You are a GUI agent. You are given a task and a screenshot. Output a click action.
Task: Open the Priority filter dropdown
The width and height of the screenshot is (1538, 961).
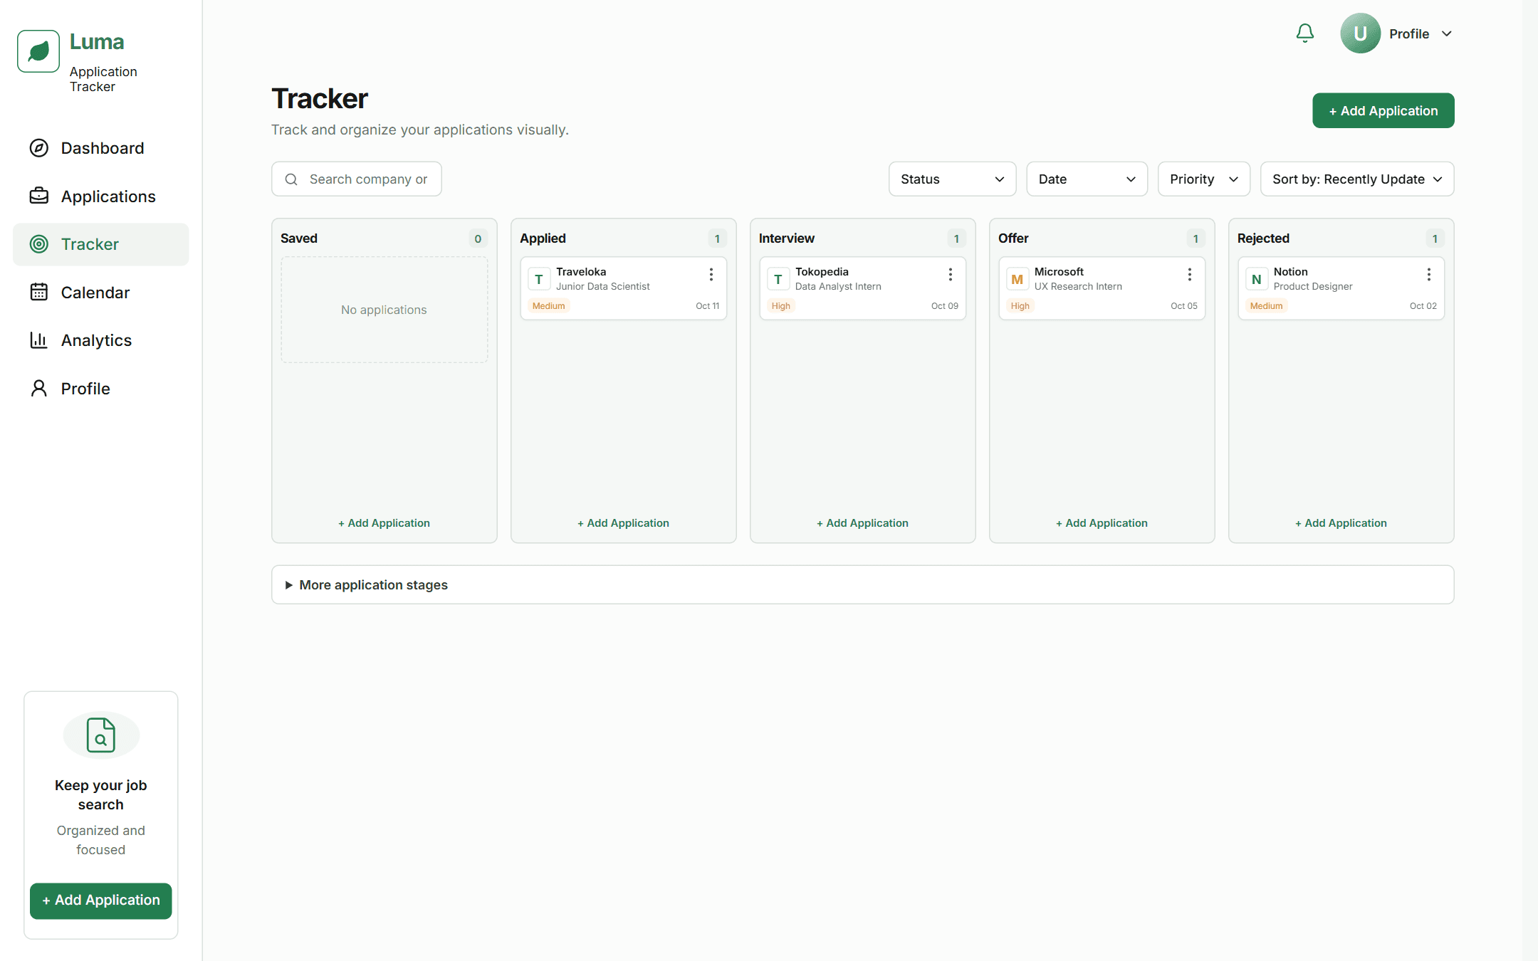click(1203, 179)
